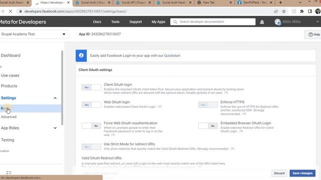Open help tooltip for Enforce HTTPS
The width and height of the screenshot is (321, 180).
point(244,114)
